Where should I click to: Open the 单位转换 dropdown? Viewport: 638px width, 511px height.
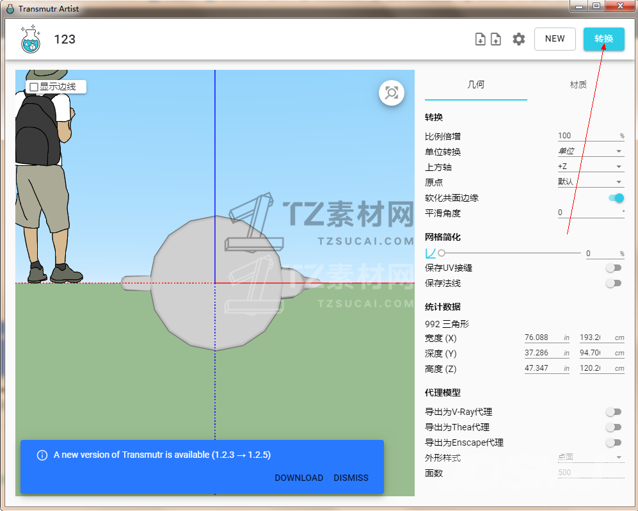(591, 151)
